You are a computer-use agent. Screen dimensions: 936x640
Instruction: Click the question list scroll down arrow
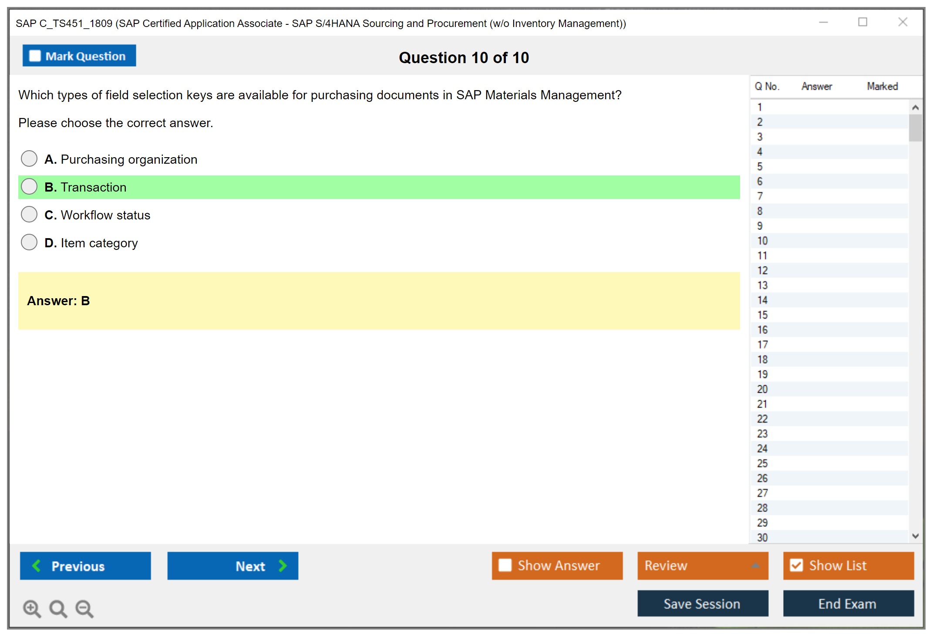pyautogui.click(x=915, y=536)
